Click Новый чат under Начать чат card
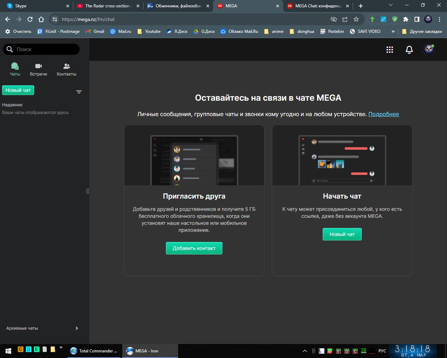447x358 pixels. 342,234
